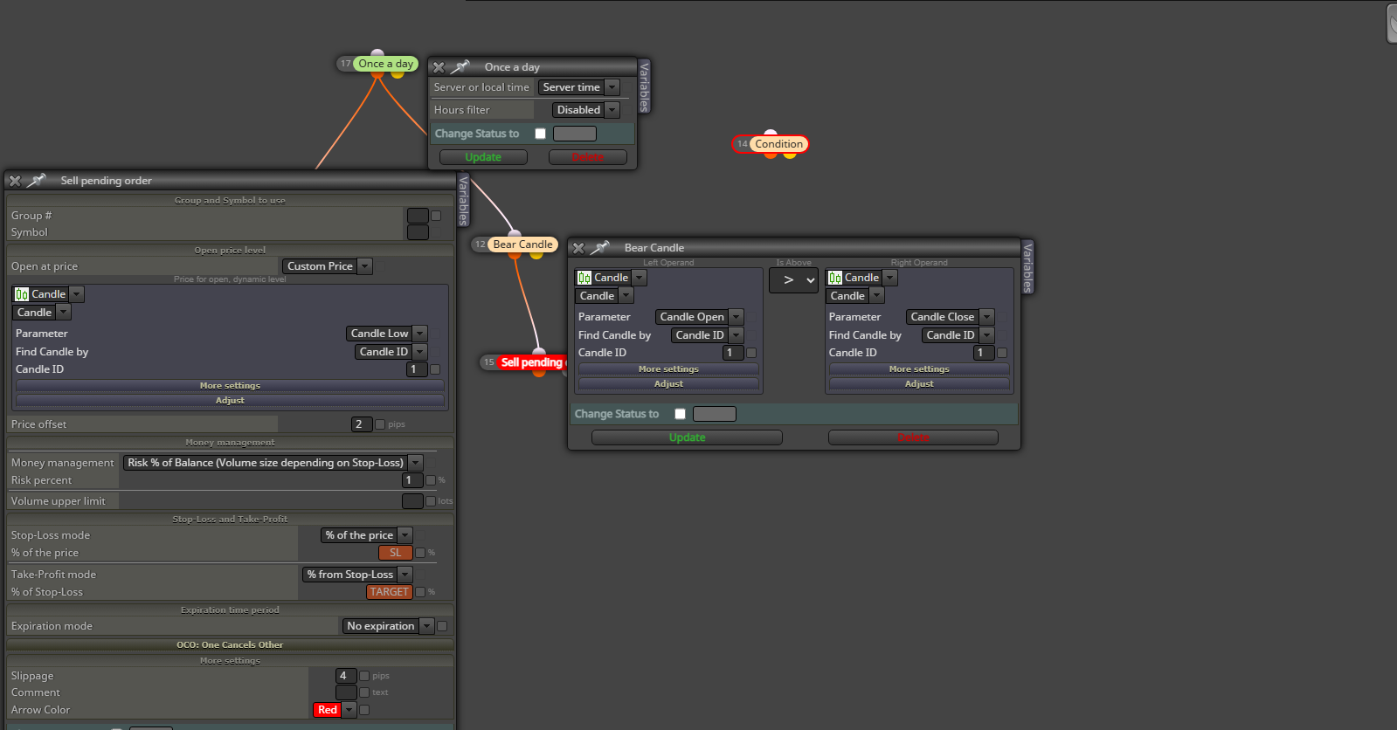Click Adjust in Left Operand
1397x730 pixels.
coord(668,383)
